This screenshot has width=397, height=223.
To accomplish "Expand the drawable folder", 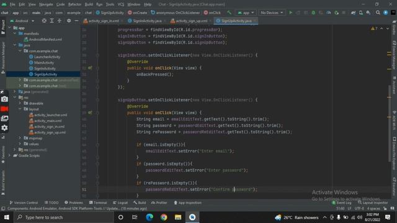I will coord(20,103).
